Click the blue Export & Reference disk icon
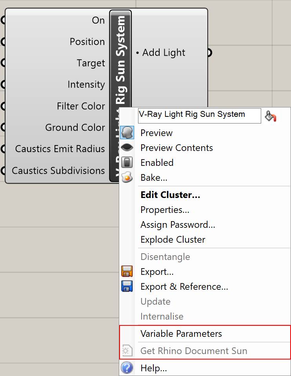 click(x=127, y=286)
